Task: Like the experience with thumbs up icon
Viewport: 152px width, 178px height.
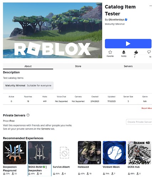Action: (136, 52)
